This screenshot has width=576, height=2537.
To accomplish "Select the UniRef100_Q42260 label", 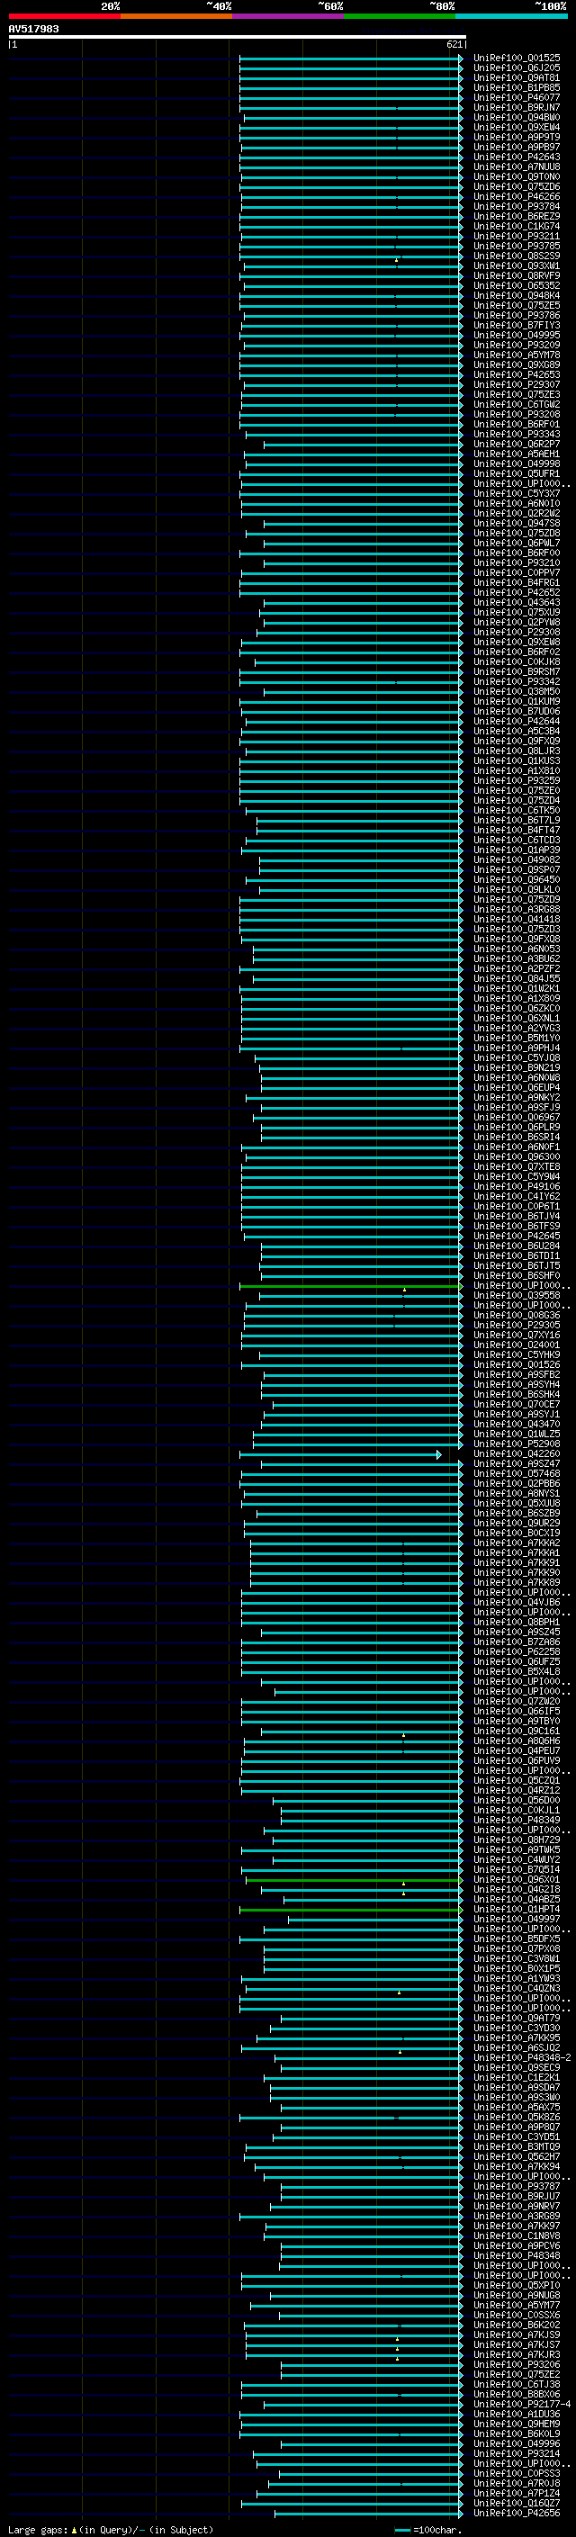I will click(517, 1453).
